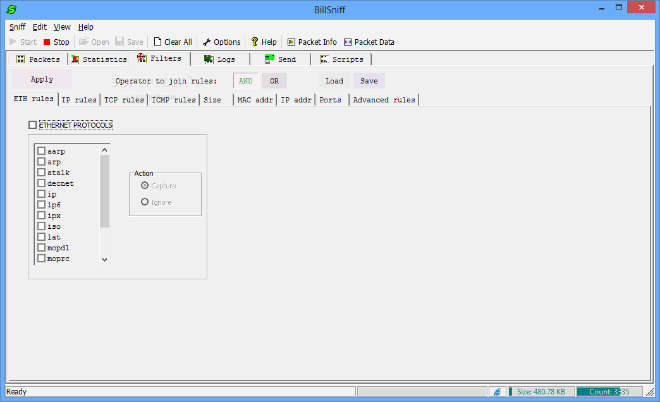Enable the ETHERNET PROTOCOLS checkbox
Screen dimensions: 660x402
(32, 125)
